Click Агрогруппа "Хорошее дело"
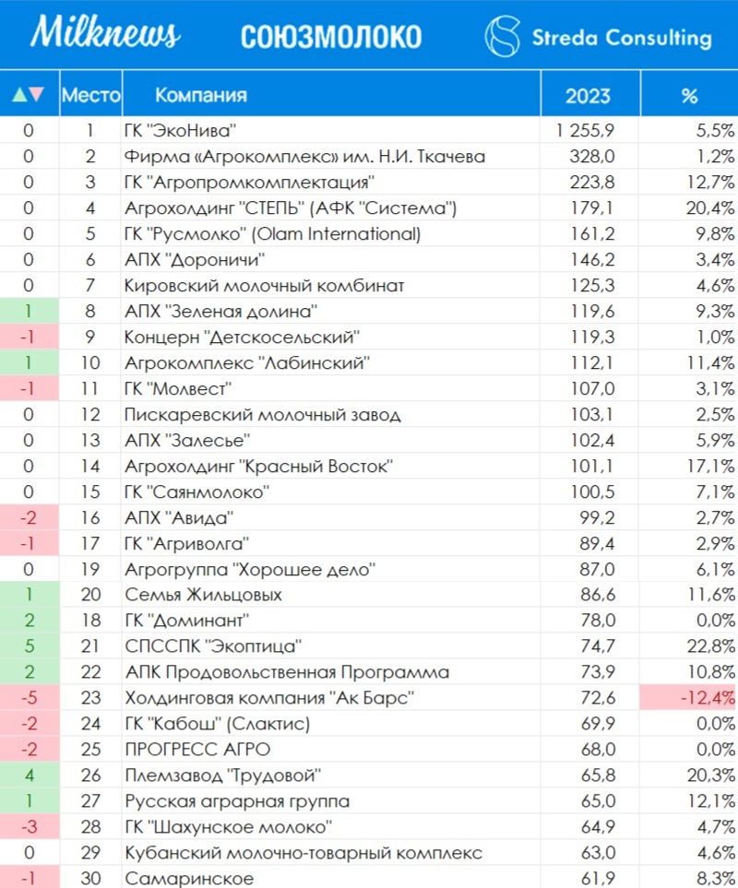The width and height of the screenshot is (738, 888). (x=250, y=569)
